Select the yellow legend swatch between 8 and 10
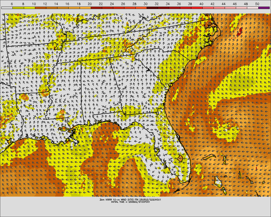This screenshot has width=271, height=217. point(29,8)
